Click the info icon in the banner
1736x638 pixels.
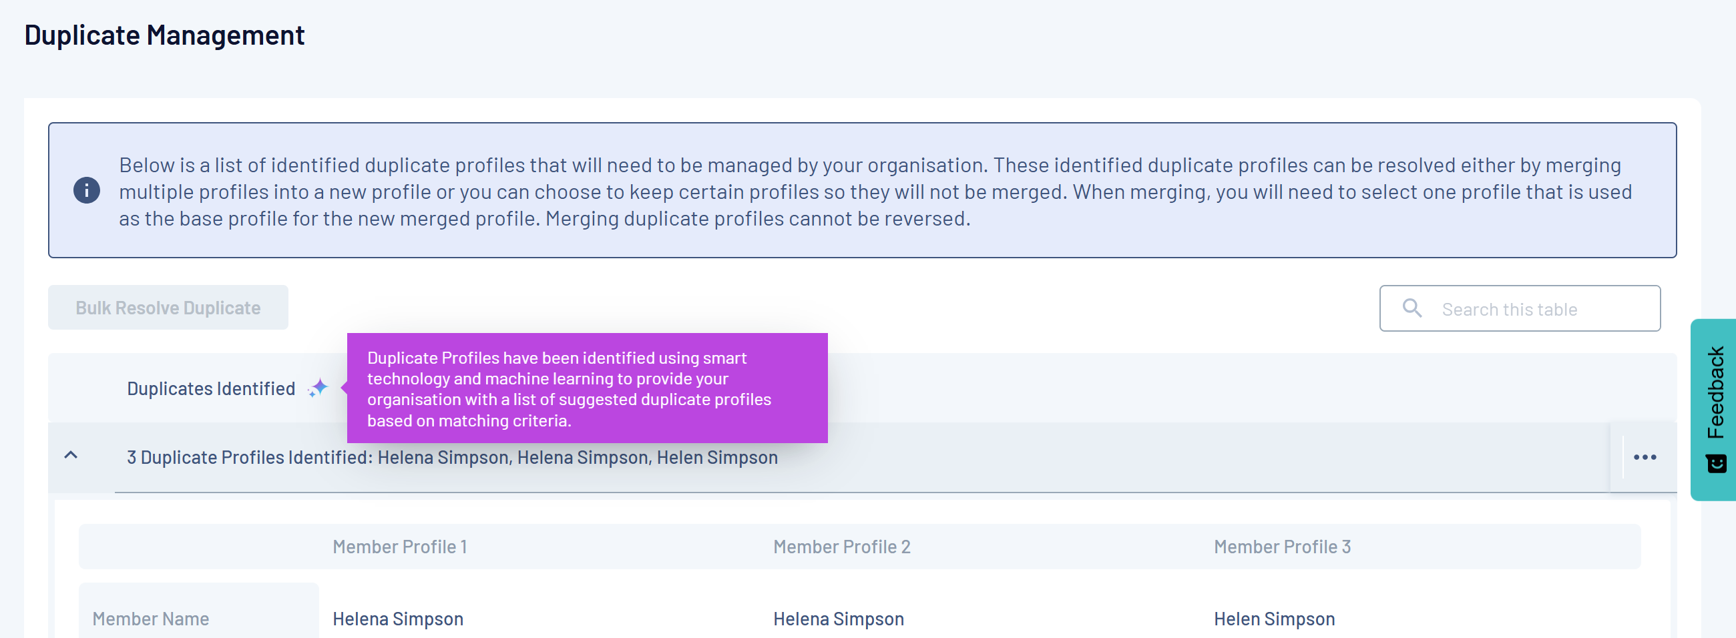click(x=86, y=191)
